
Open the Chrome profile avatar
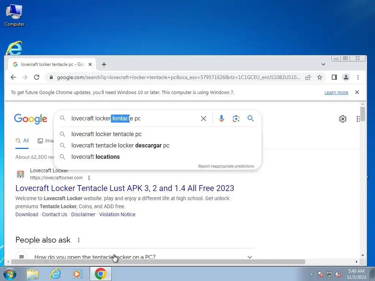click(346, 77)
